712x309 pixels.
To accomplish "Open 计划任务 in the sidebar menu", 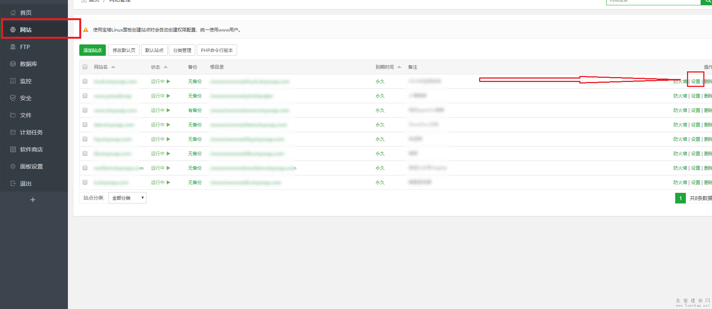I will tap(31, 132).
